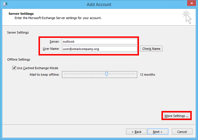This screenshot has height=140, width=198.
Task: Click the Use Cached Exchange Mode label text
Action: (x=37, y=68)
